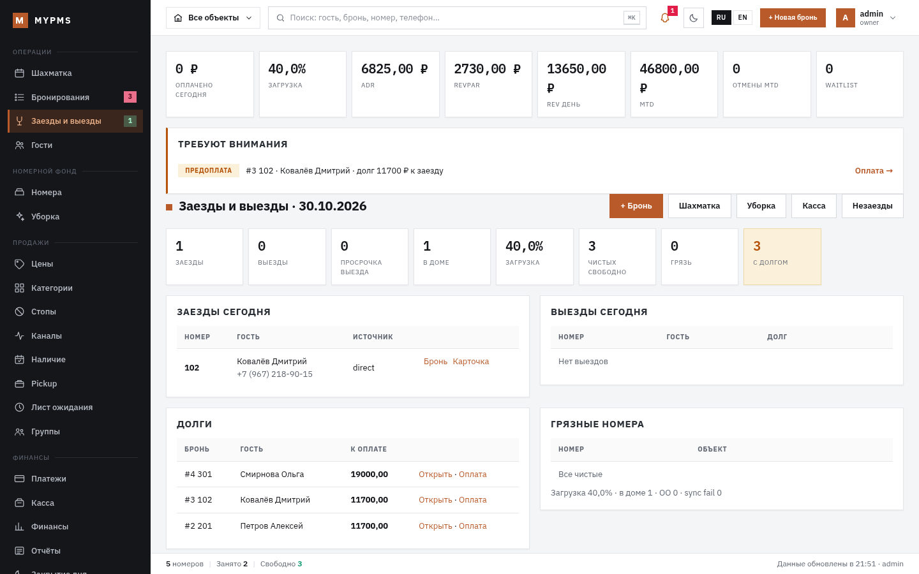Click the Уборка sparkle icon
Screen dimensions: 919x574
point(19,217)
